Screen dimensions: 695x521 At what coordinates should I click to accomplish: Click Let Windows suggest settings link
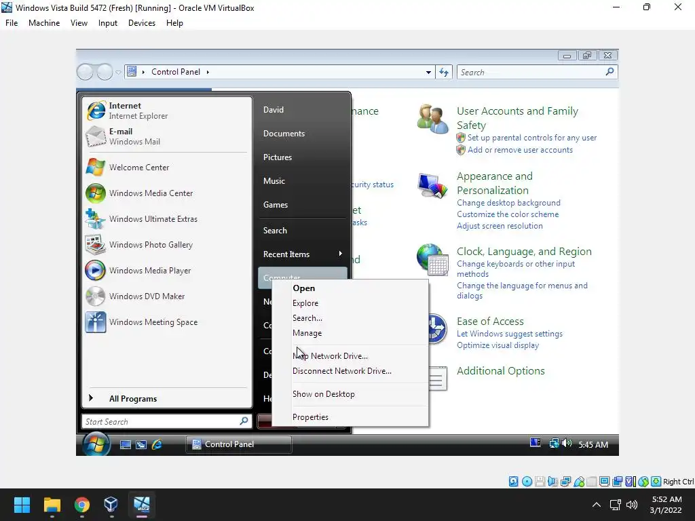tap(509, 334)
